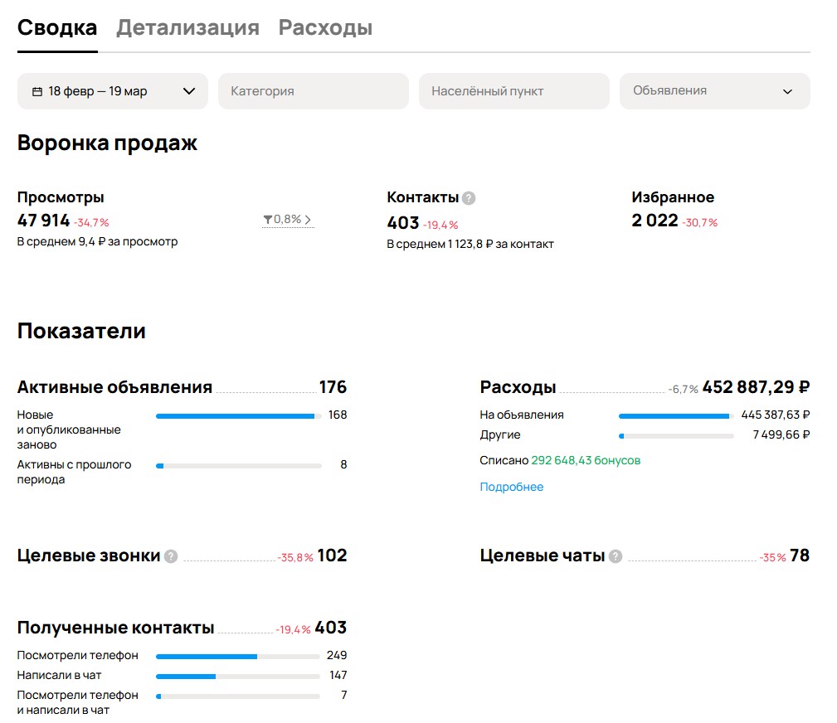Click the Показатели heading
The width and height of the screenshot is (837, 723).
[81, 331]
